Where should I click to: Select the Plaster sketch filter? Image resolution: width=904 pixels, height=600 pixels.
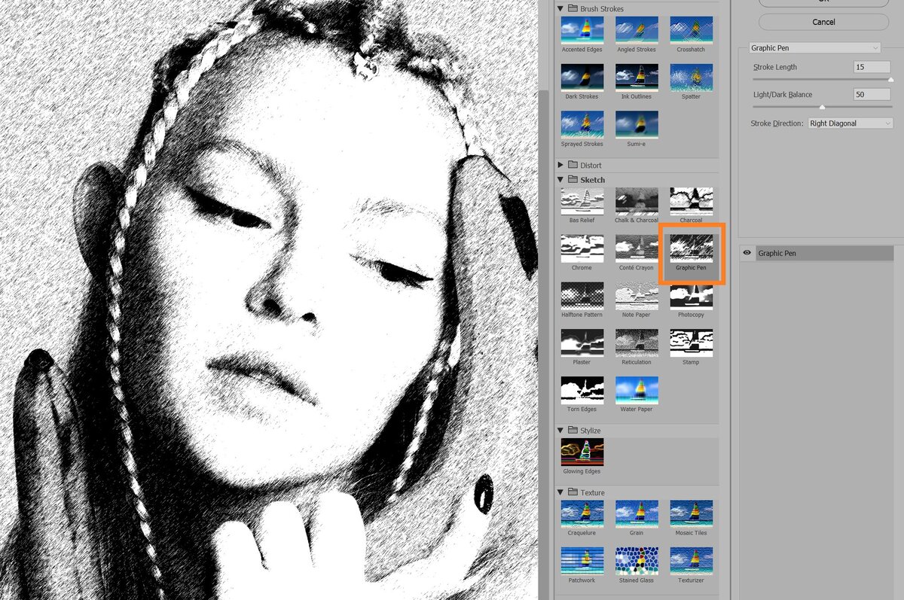[x=582, y=343]
